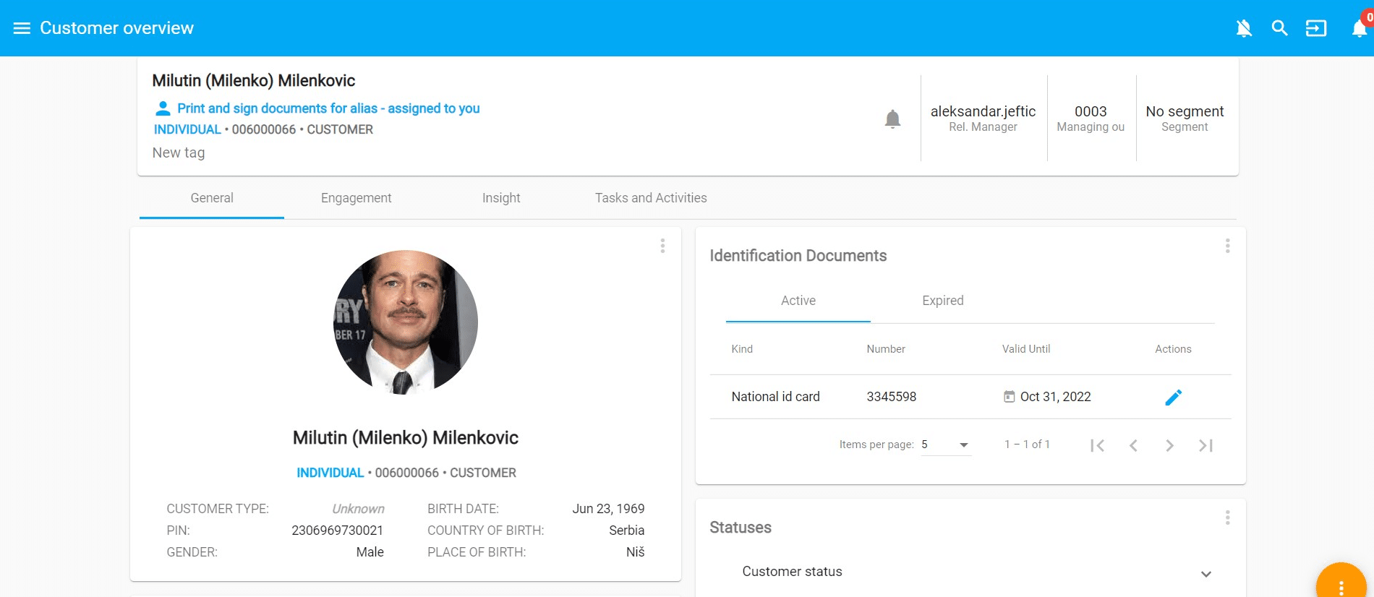Click the muted notifications bell icon

tap(1244, 28)
